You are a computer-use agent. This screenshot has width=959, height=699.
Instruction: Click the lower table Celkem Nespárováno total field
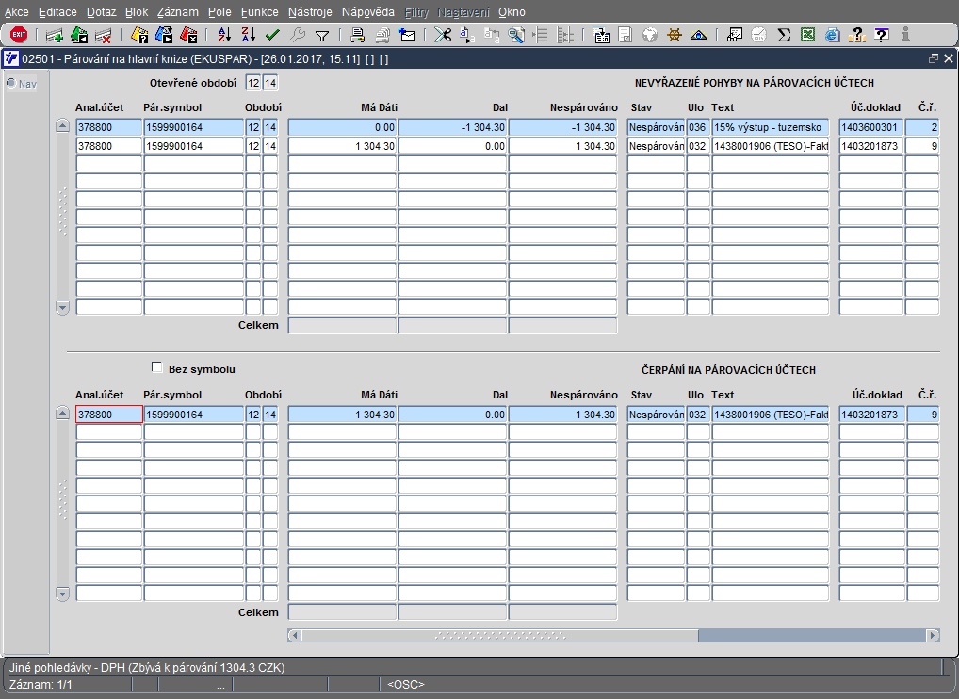[562, 612]
